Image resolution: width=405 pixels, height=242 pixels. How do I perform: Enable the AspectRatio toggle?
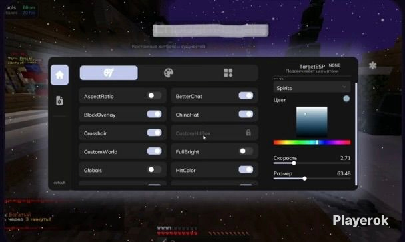click(154, 95)
